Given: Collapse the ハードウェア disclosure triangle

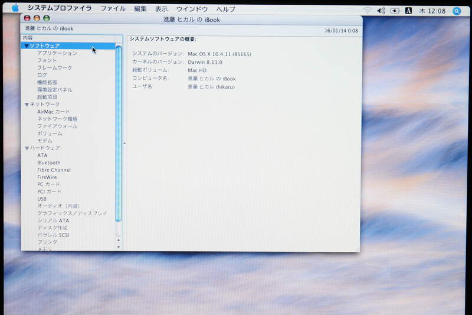Looking at the screenshot, I should [x=27, y=148].
